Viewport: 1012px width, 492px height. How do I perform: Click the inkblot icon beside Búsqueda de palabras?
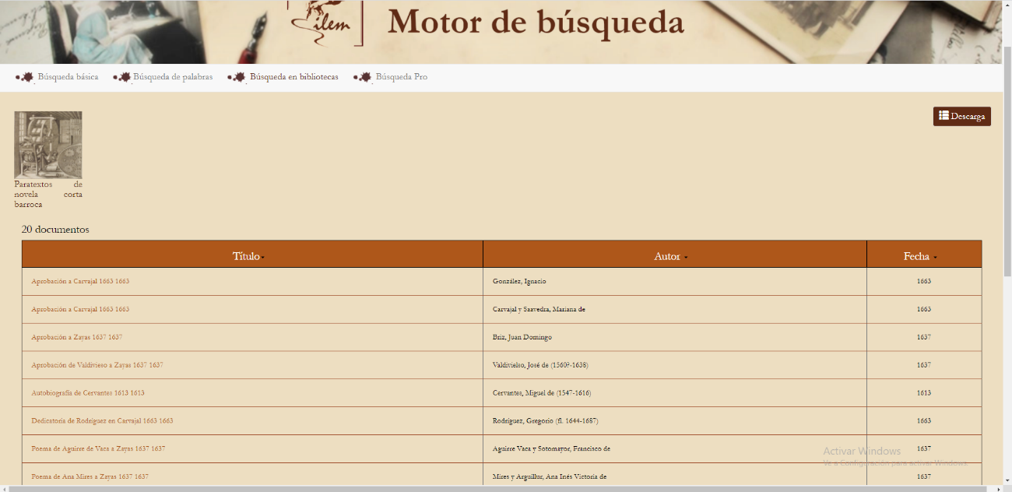[x=125, y=77]
